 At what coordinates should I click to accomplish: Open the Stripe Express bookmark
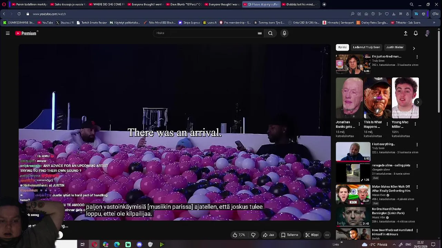click(189, 22)
